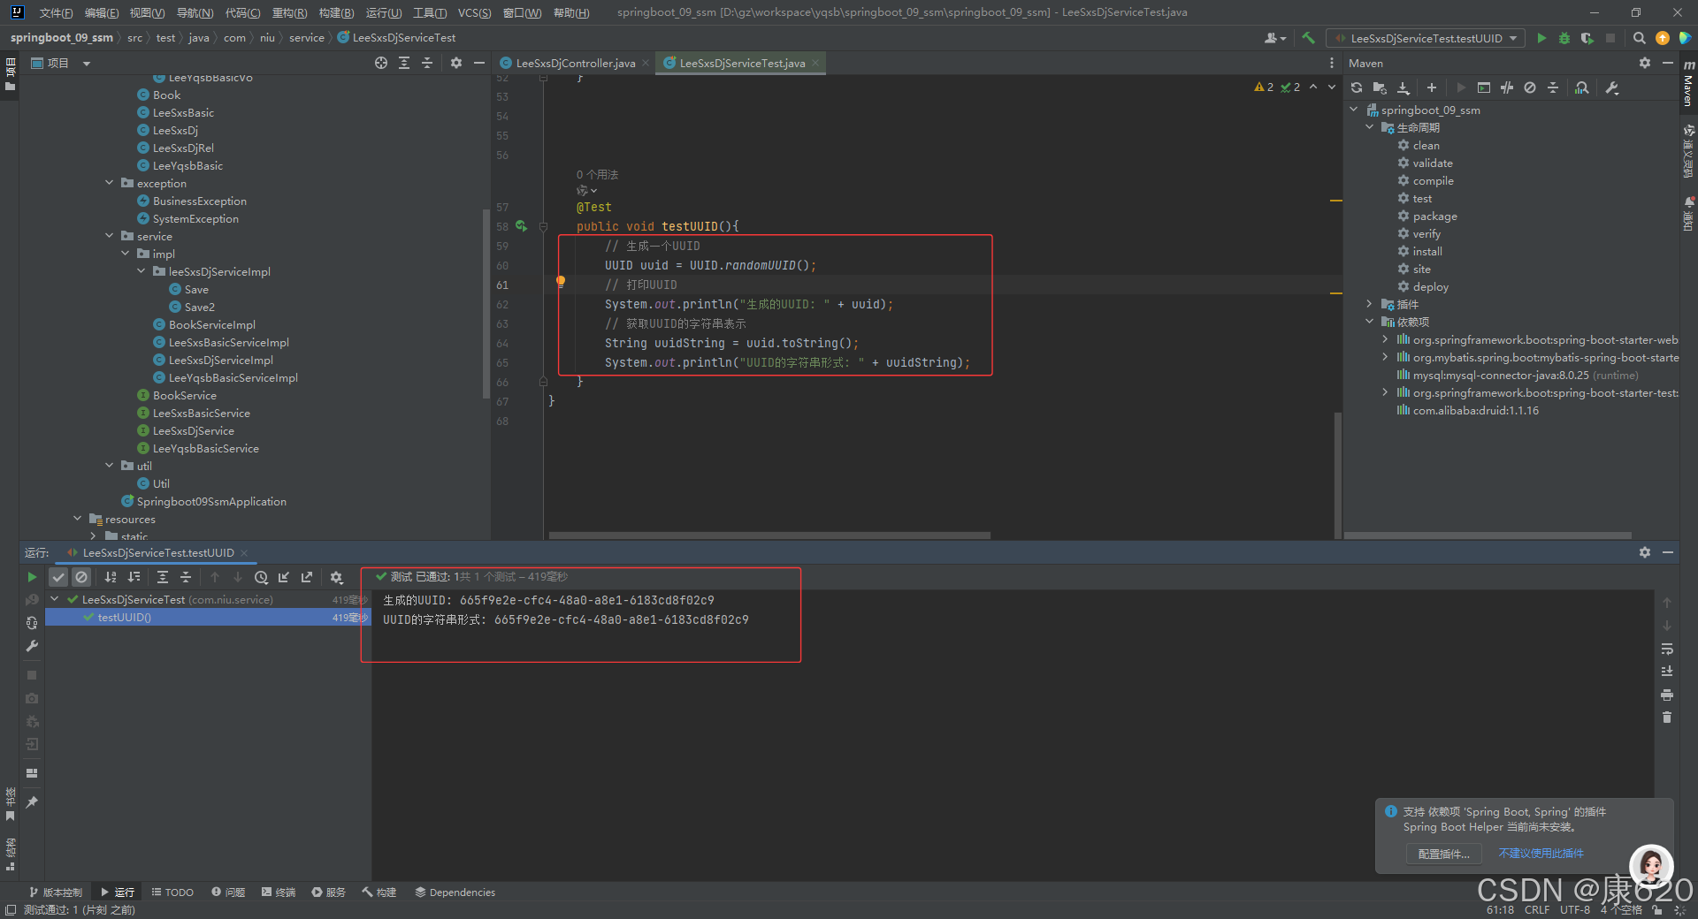Click the 配置插件 button in notification

click(x=1442, y=854)
